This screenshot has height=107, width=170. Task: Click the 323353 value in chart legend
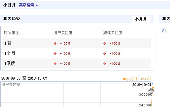click(146, 79)
